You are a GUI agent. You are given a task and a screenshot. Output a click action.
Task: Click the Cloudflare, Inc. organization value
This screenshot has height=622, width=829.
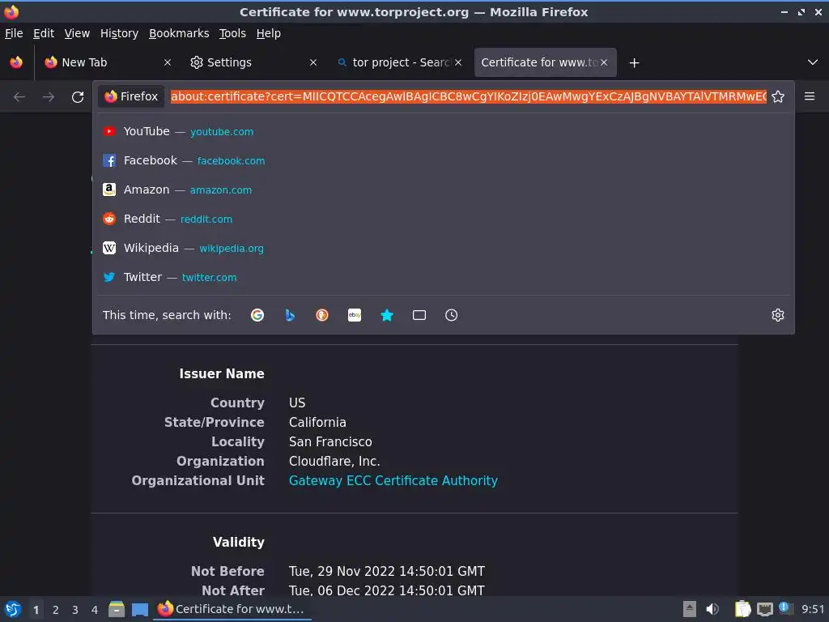(334, 461)
